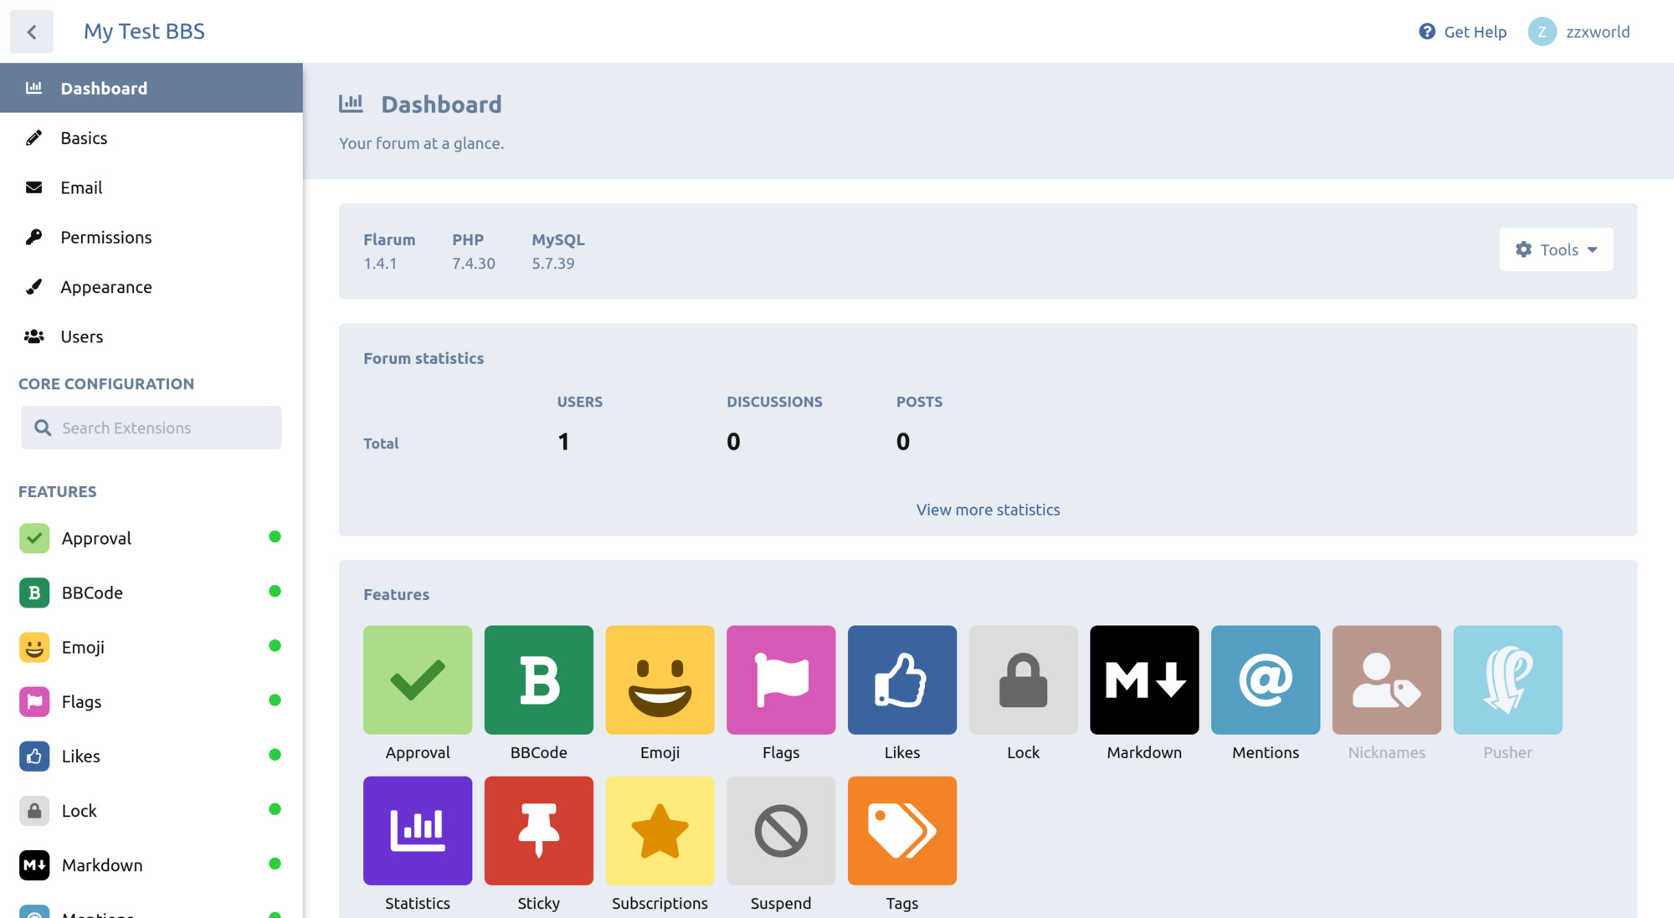Open the Sticky pin tile
This screenshot has width=1674, height=918.
click(x=538, y=830)
